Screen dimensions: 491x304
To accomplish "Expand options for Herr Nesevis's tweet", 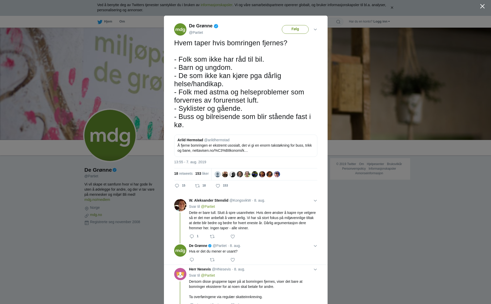I will 315,269.
